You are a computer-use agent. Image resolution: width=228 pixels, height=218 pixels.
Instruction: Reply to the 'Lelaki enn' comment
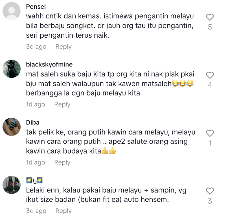pyautogui.click(x=63, y=211)
